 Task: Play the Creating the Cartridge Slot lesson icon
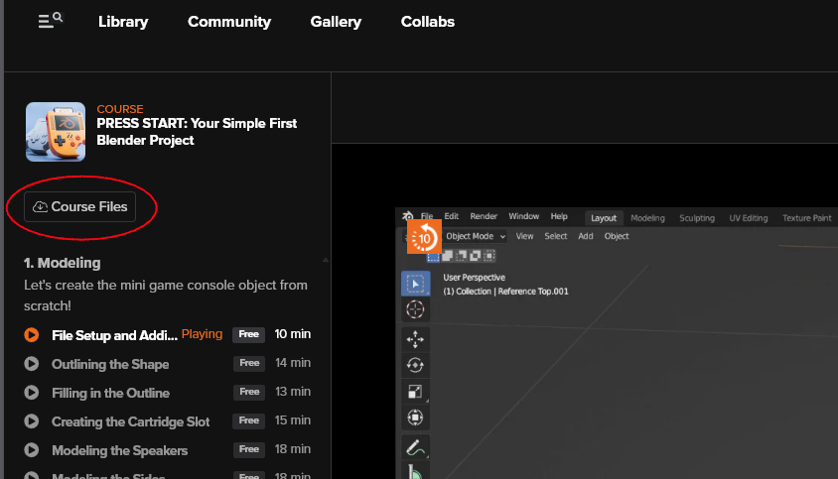tap(32, 421)
